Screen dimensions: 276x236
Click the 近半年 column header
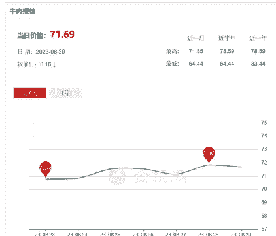pos(227,38)
